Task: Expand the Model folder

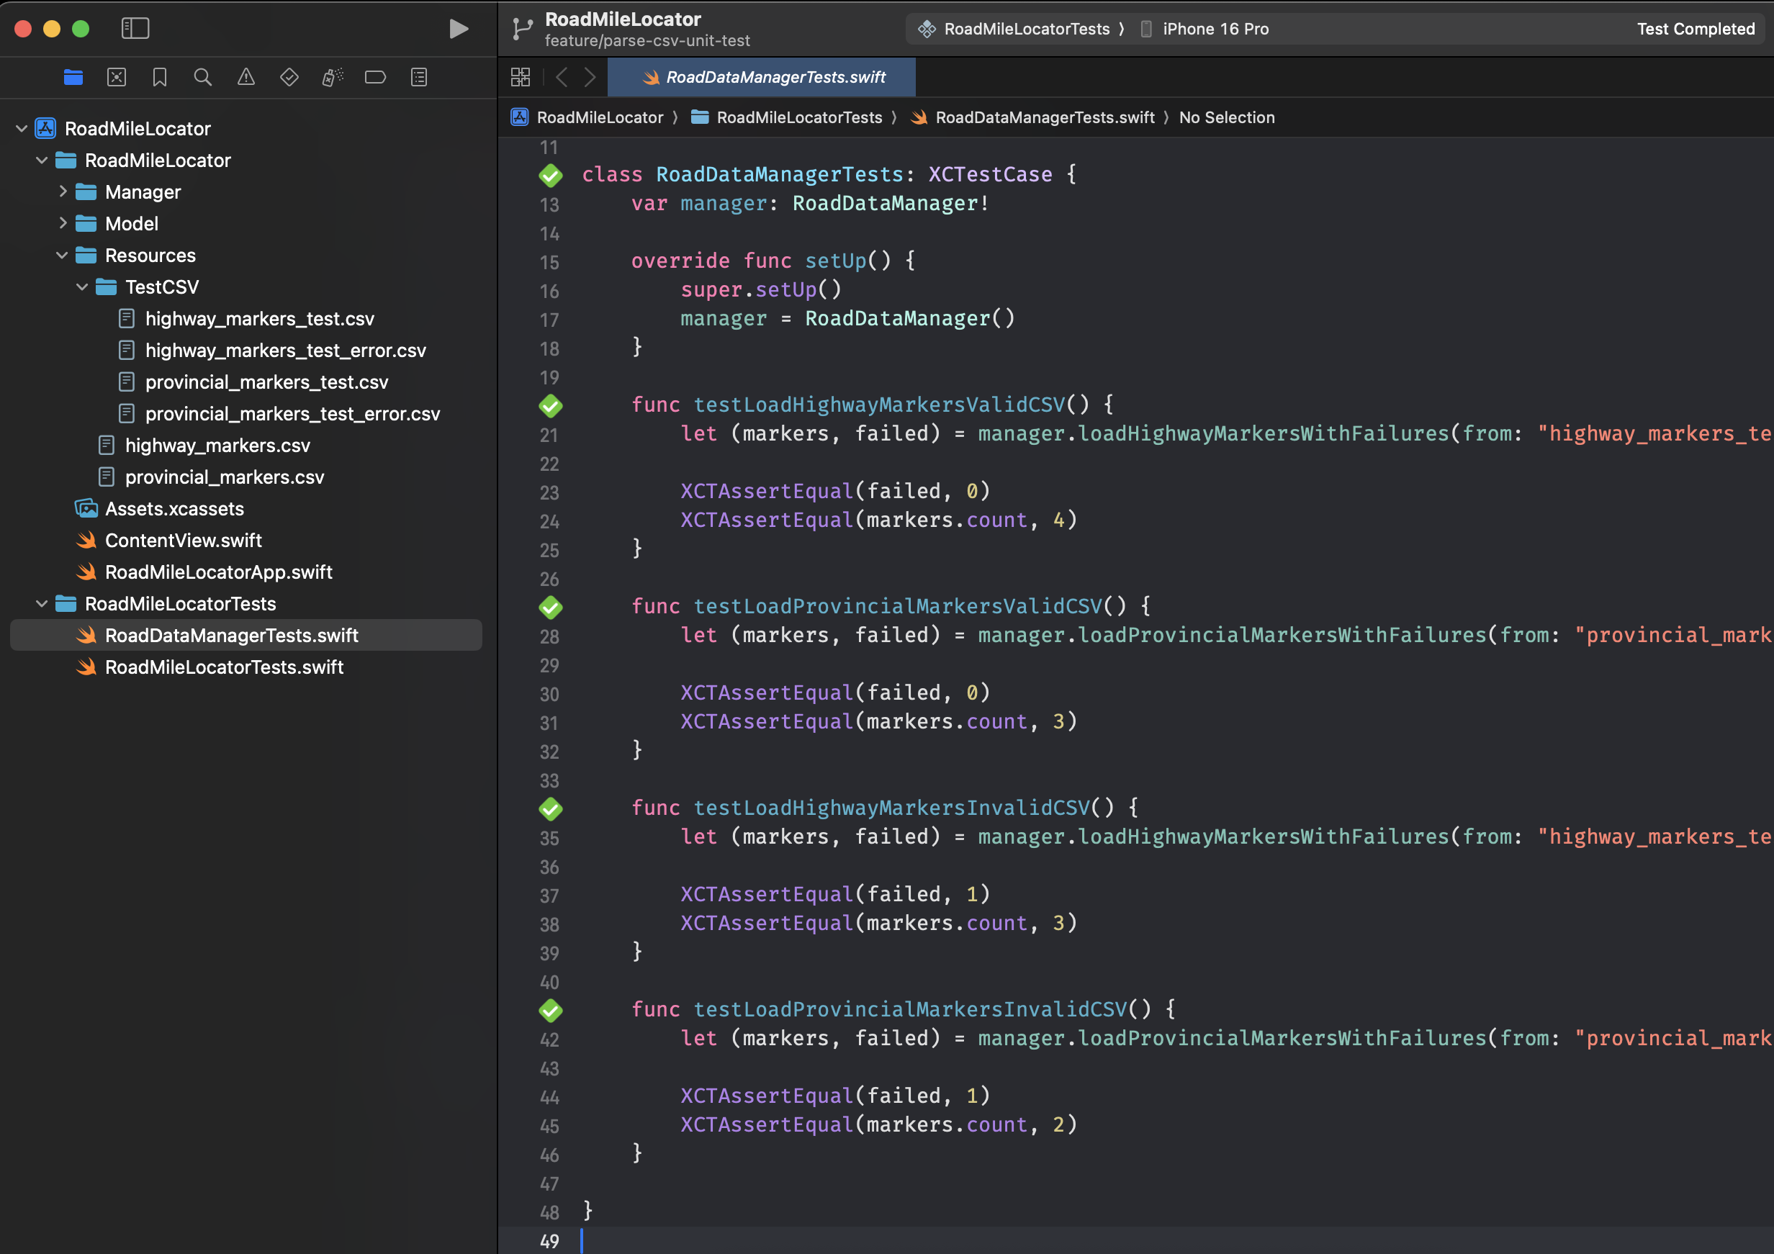Action: coord(63,223)
